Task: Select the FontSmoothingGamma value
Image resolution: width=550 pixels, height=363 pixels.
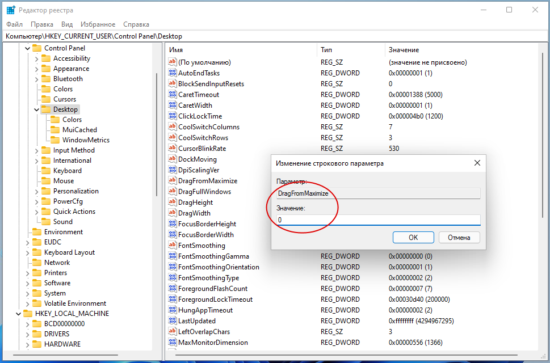Action: [x=213, y=256]
